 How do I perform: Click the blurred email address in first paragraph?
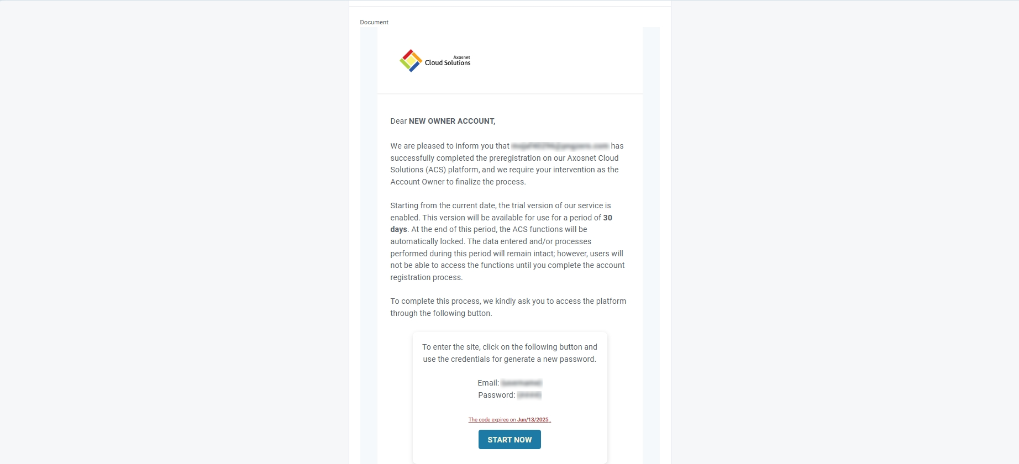(560, 146)
